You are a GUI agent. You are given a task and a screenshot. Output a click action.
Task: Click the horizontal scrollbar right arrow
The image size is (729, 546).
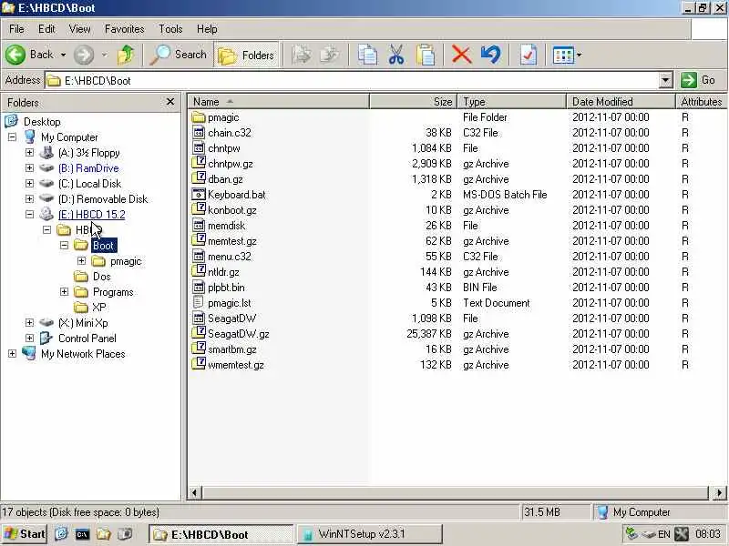point(719,492)
